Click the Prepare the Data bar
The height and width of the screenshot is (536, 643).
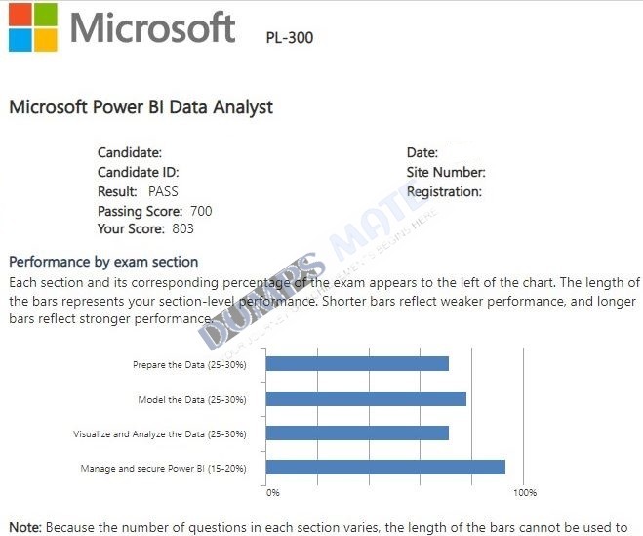tap(357, 363)
